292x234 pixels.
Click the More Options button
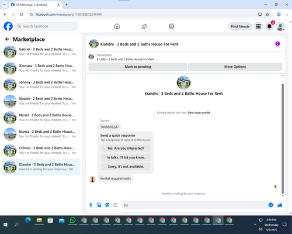pyautogui.click(x=235, y=67)
